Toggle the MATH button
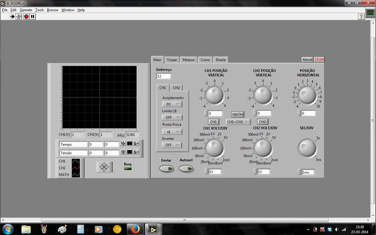 tap(238, 114)
